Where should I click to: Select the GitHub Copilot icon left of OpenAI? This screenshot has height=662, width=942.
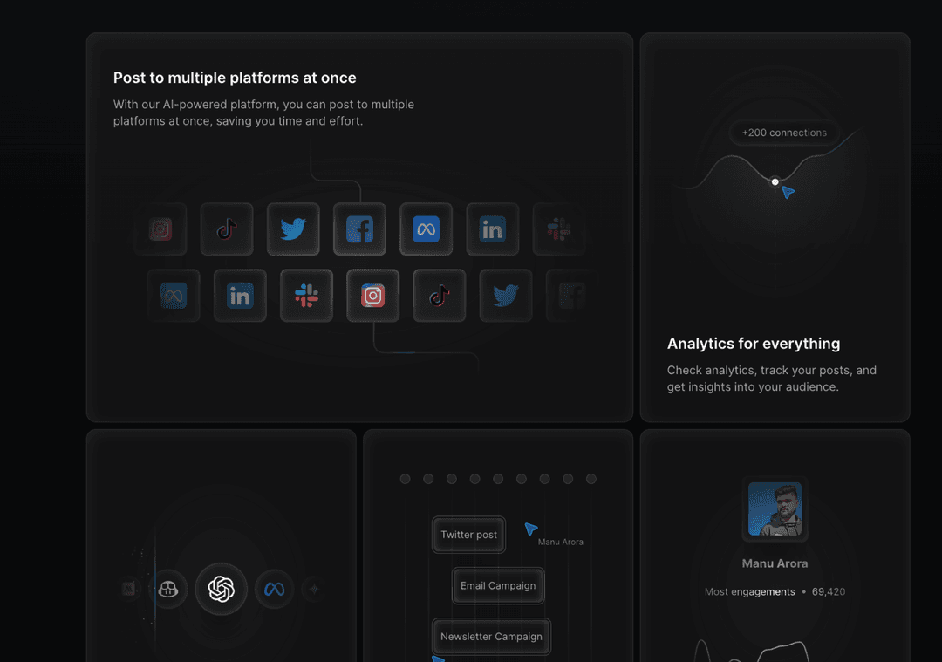coord(167,590)
